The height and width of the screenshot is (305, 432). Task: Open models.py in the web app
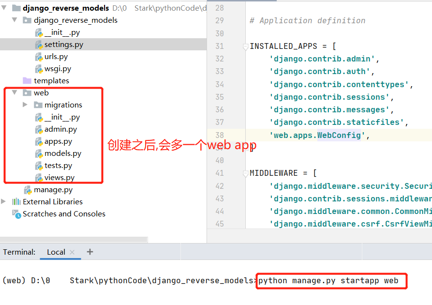pos(63,153)
